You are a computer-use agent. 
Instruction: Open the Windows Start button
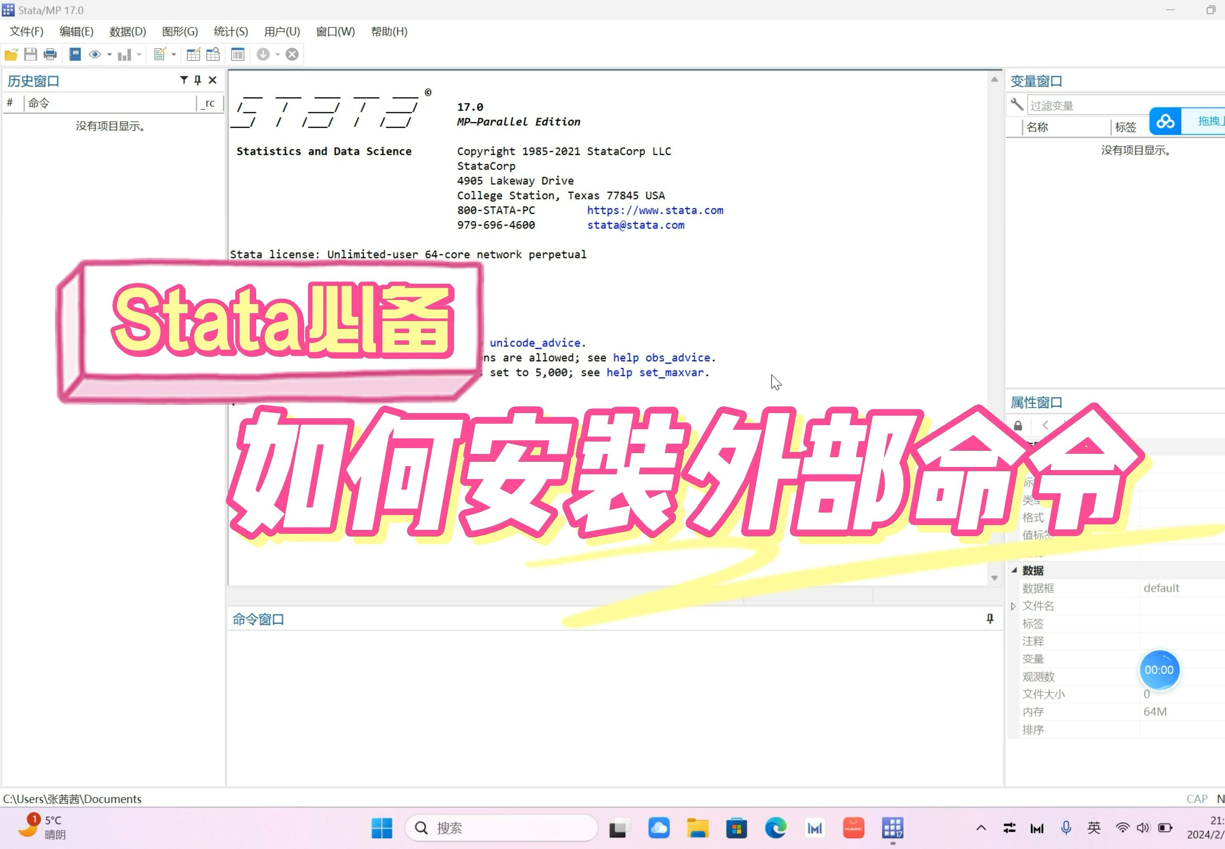(382, 828)
